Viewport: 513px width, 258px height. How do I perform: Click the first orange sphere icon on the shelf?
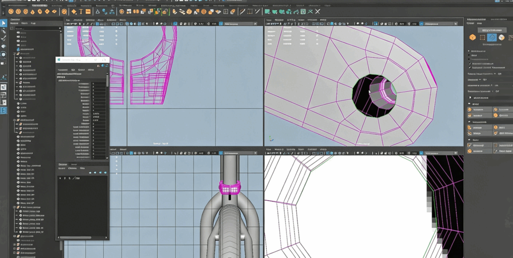pos(11,11)
